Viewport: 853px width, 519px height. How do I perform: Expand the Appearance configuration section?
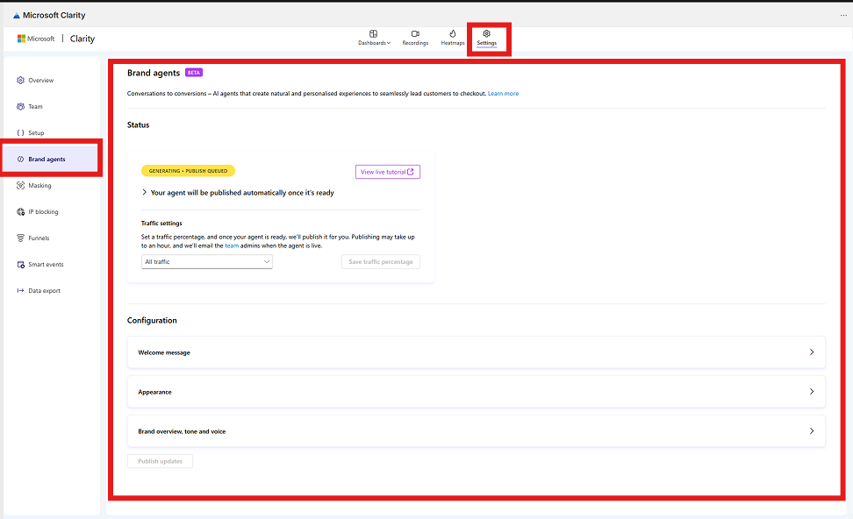click(x=476, y=392)
